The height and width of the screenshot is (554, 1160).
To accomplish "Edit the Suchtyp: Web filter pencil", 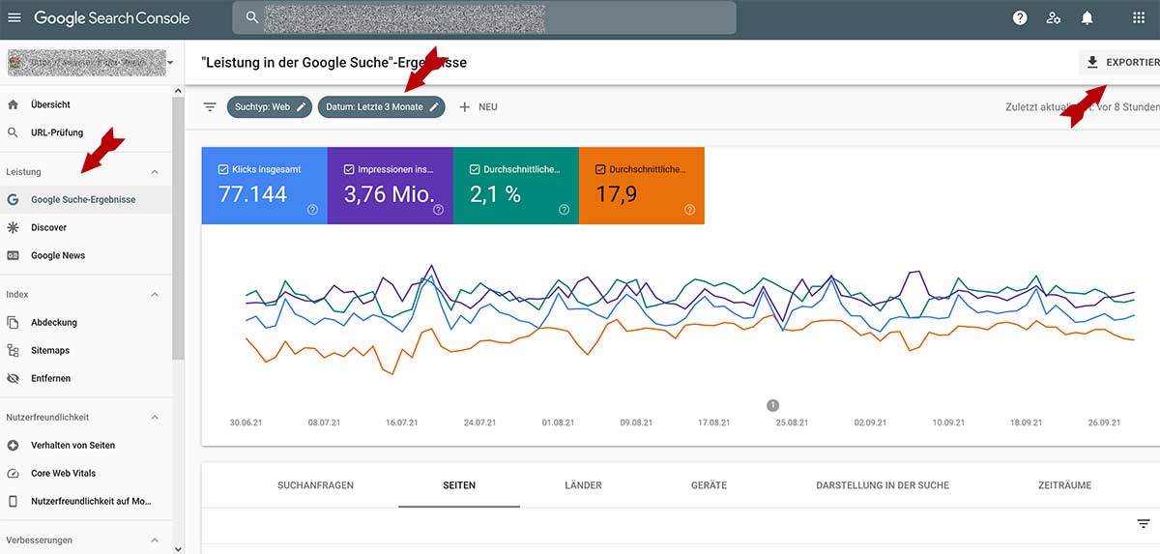I will click(x=301, y=107).
